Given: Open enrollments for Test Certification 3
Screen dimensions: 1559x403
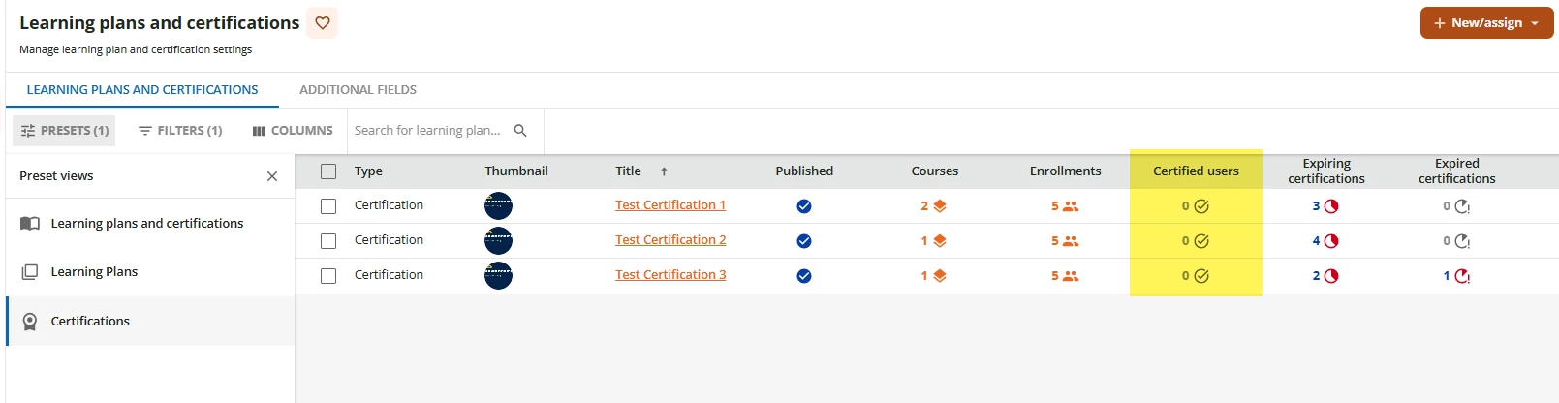Looking at the screenshot, I should point(1065,276).
